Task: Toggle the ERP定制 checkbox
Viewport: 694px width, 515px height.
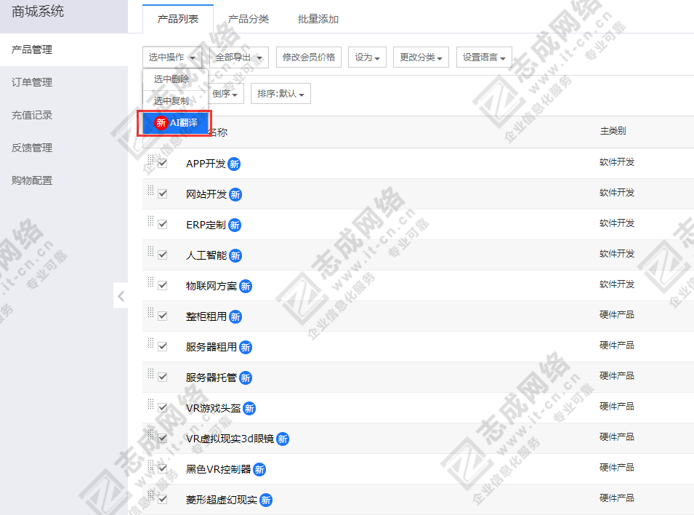Action: pyautogui.click(x=163, y=224)
